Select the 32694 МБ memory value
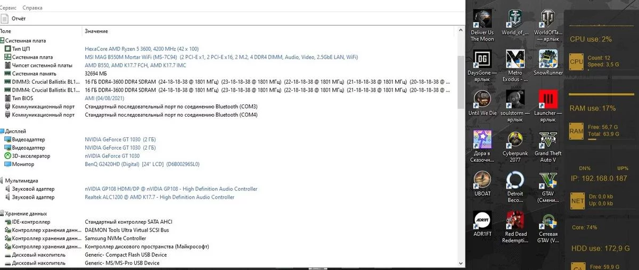The width and height of the screenshot is (639, 270). tap(96, 73)
